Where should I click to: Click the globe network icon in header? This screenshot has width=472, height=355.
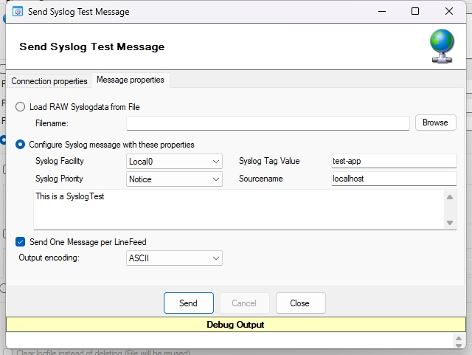click(442, 46)
